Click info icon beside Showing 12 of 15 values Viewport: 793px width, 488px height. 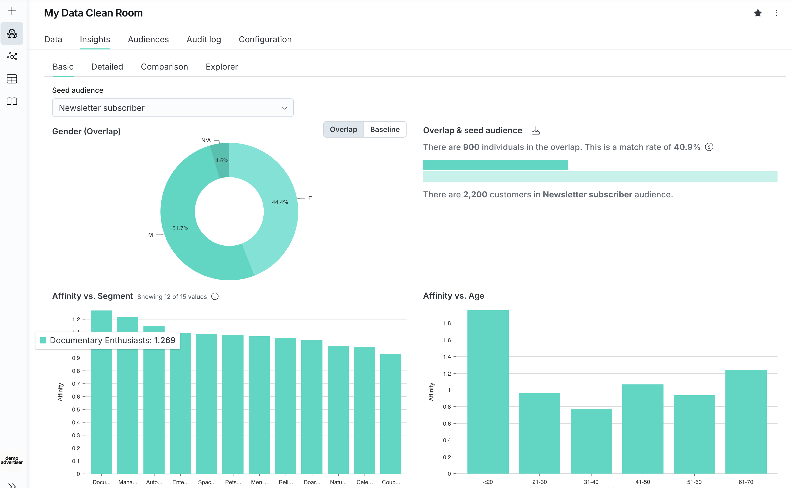tap(215, 296)
